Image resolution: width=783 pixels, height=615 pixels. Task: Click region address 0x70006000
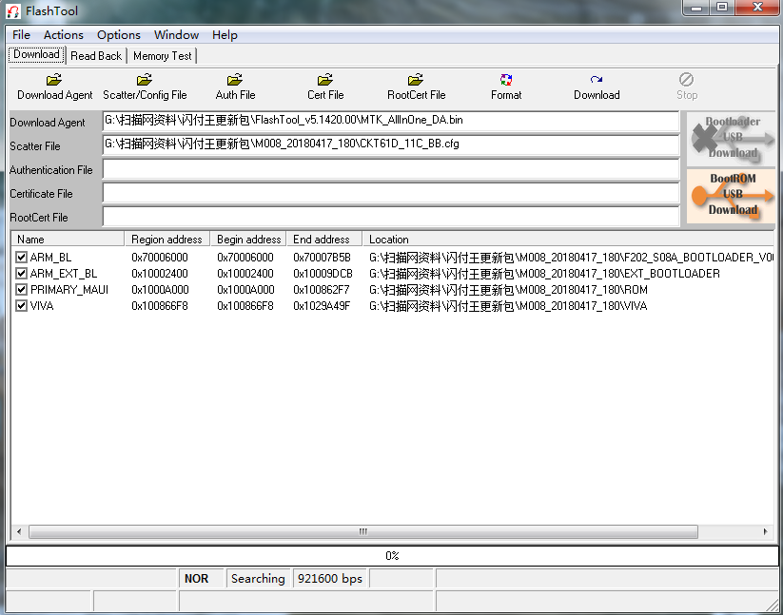(160, 258)
